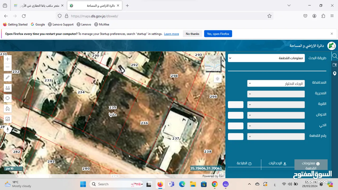
Task: Return to map home extent
Action: [x=8, y=108]
